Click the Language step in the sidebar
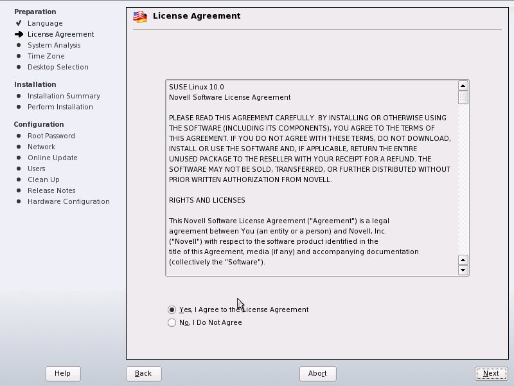The height and width of the screenshot is (386, 514). (x=45, y=23)
